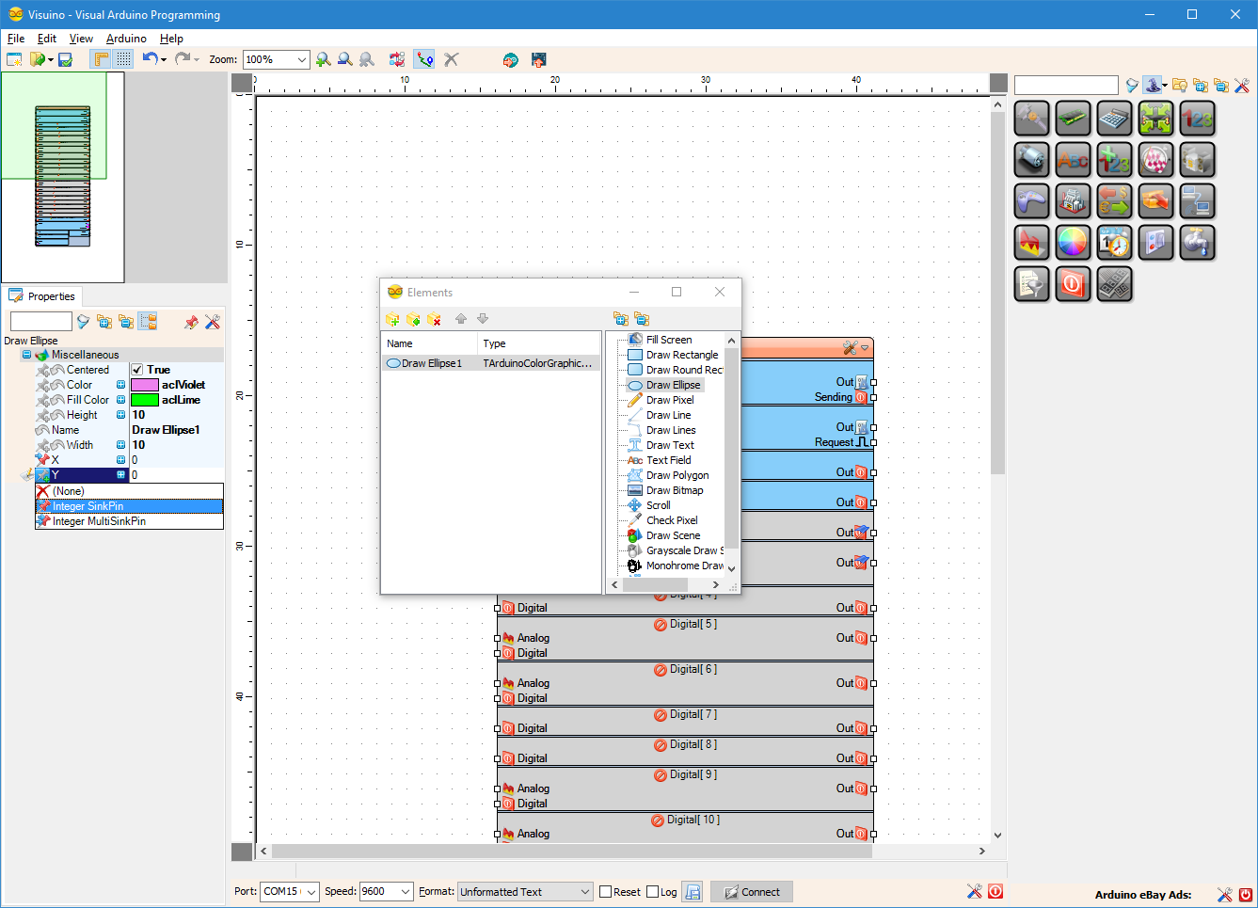Click the design overview thumbnail
1258x908 pixels.
(x=62, y=177)
